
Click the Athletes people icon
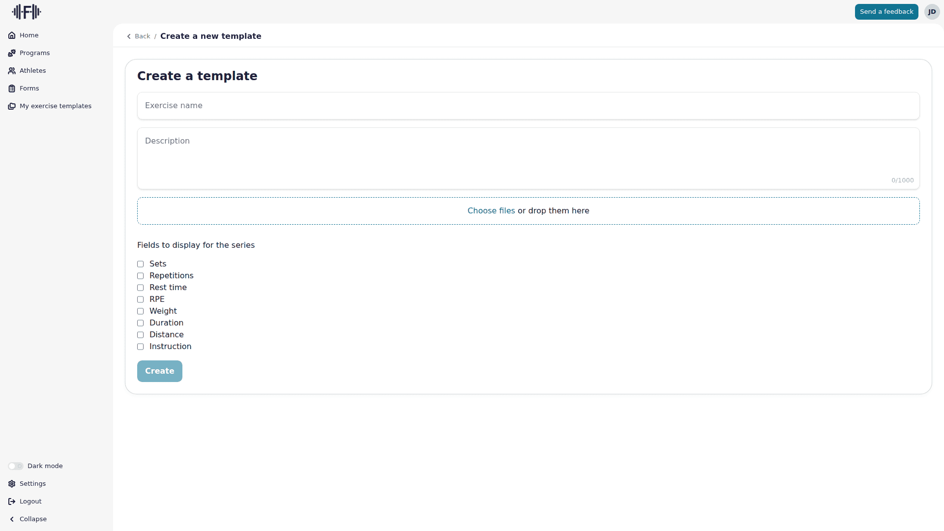[x=12, y=71]
